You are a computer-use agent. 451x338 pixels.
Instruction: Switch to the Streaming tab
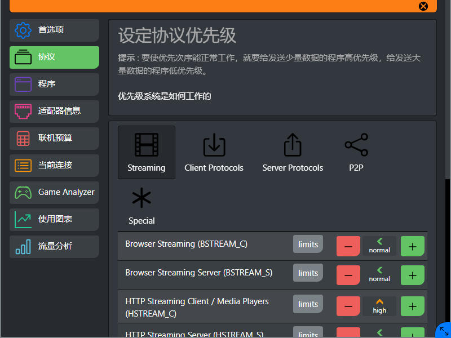(146, 152)
